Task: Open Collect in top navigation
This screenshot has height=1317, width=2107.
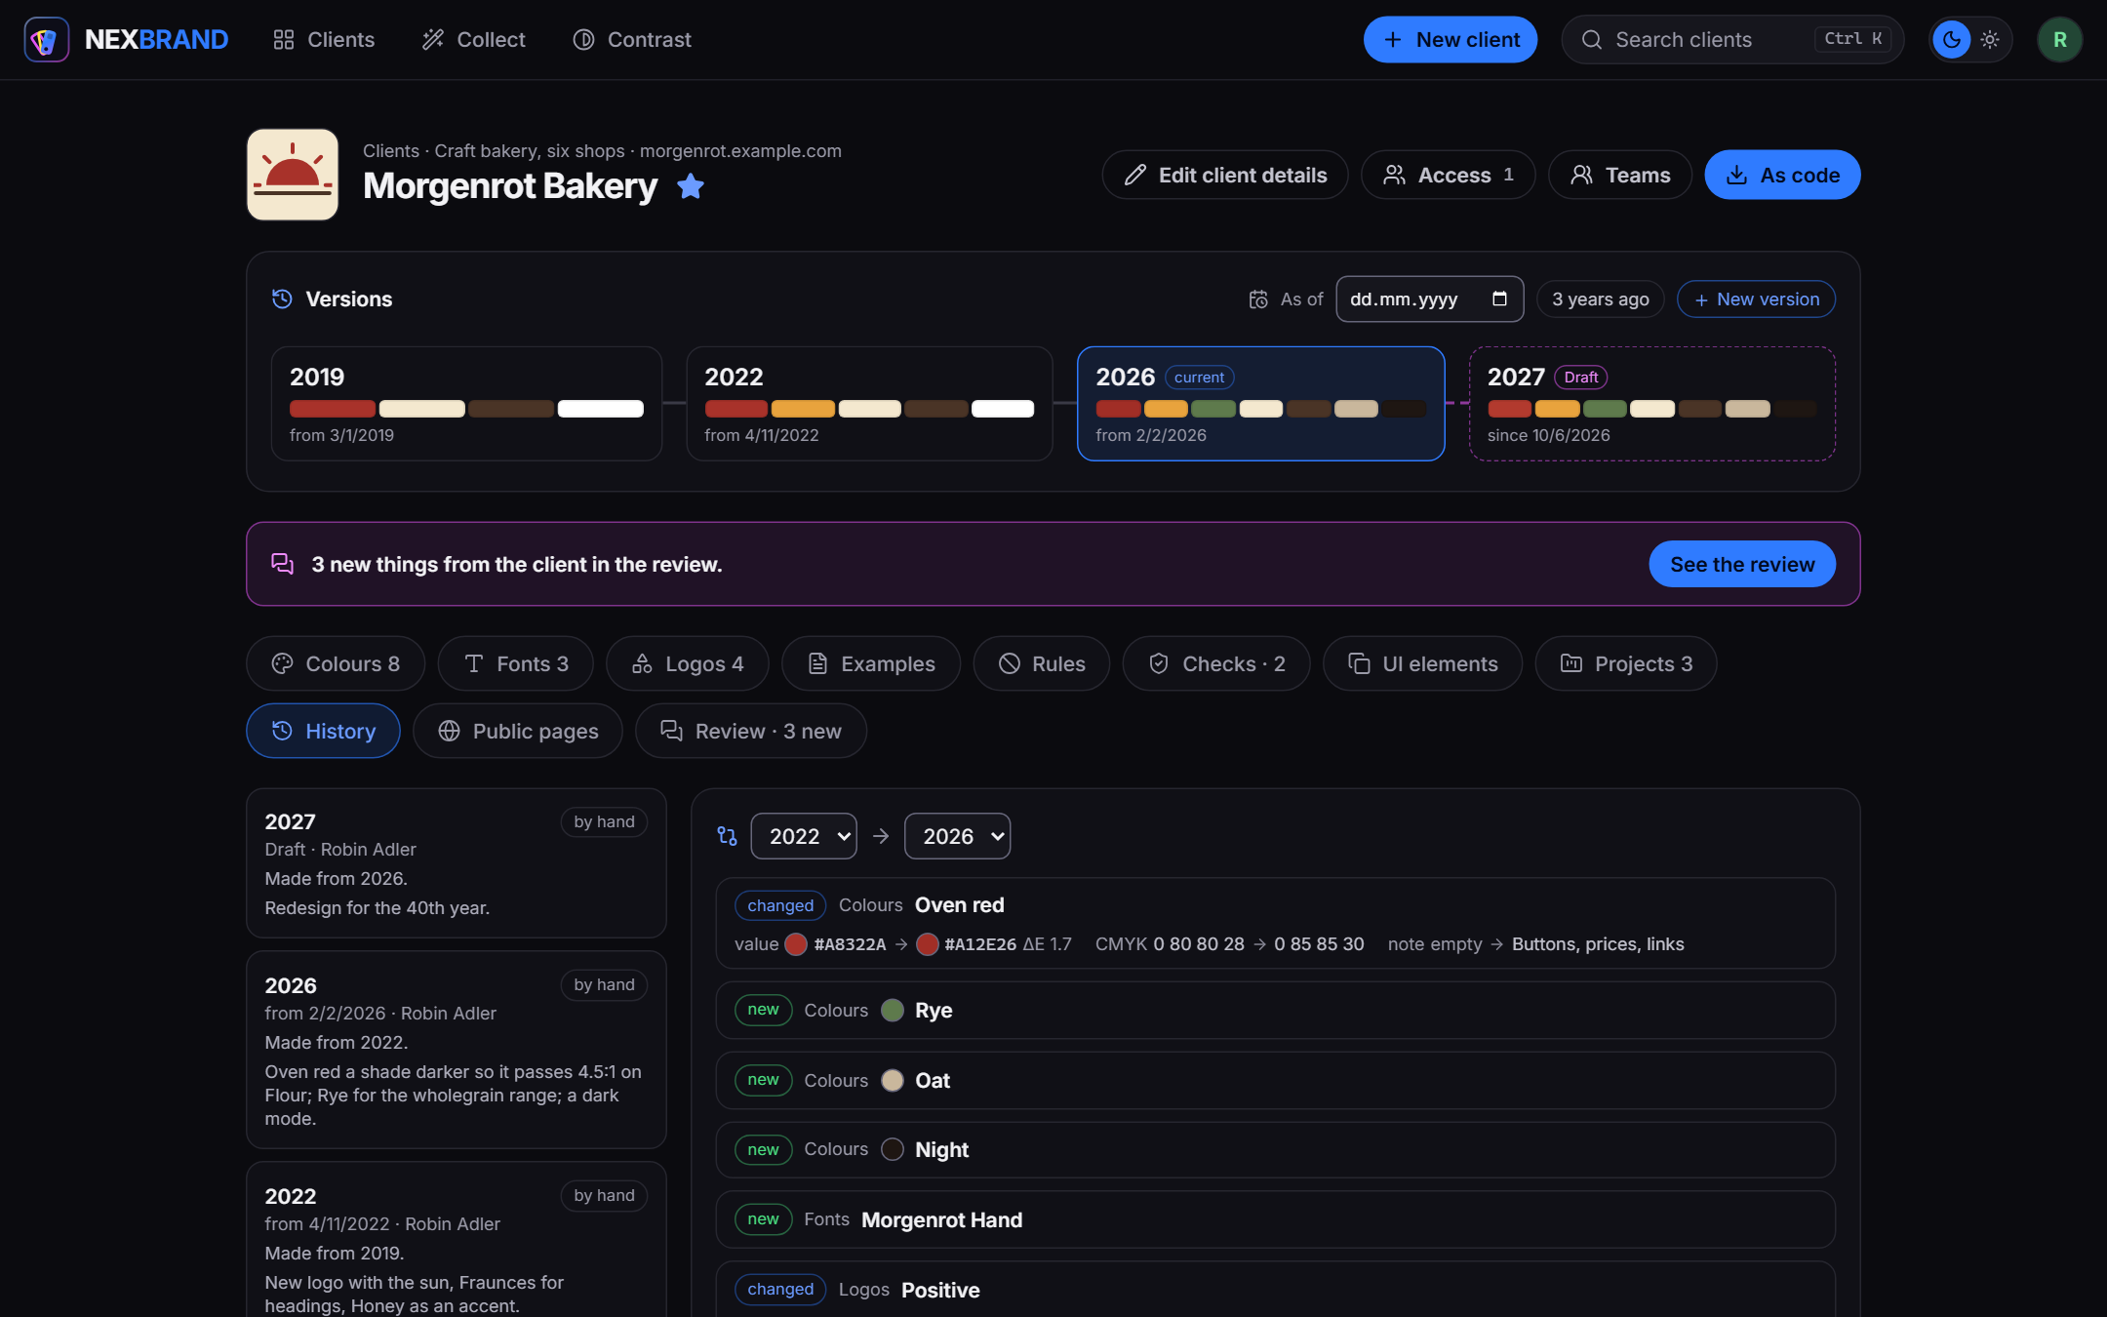Action: [474, 40]
